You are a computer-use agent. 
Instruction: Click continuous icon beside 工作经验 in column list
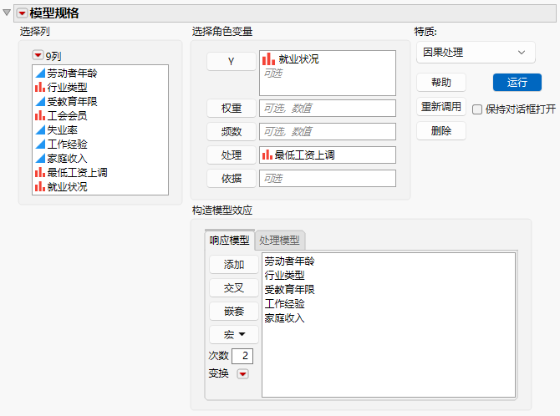(40, 144)
